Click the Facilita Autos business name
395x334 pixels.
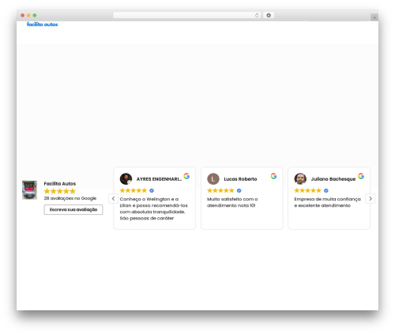click(x=60, y=183)
